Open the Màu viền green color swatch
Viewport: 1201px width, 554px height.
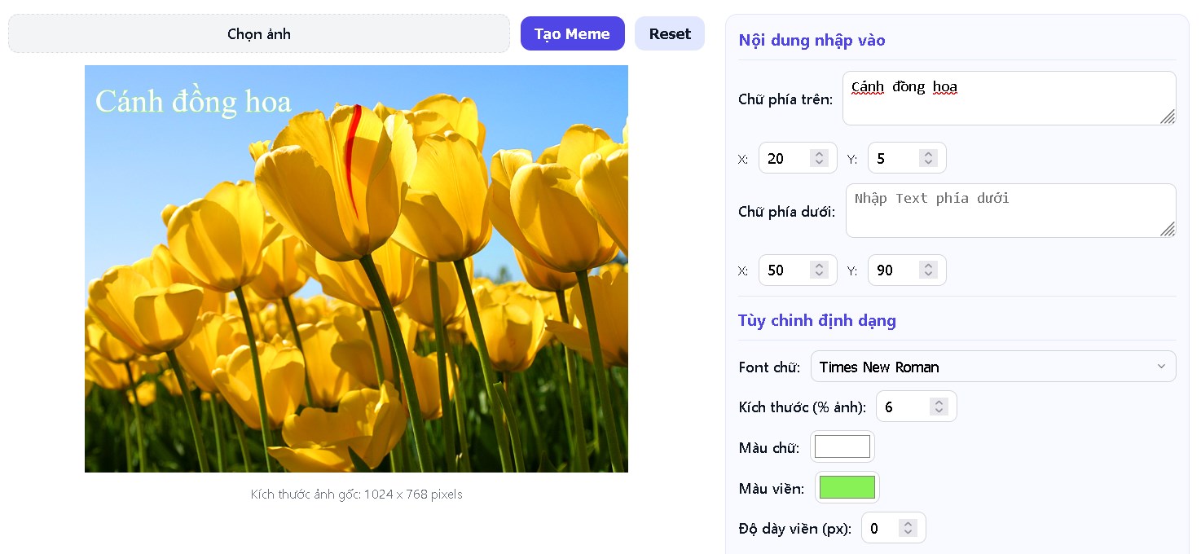coord(847,487)
